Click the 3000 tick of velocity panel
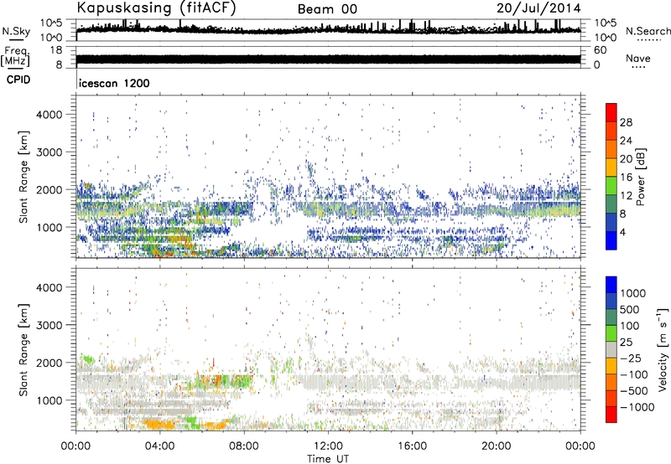671x464 pixels. (x=49, y=325)
